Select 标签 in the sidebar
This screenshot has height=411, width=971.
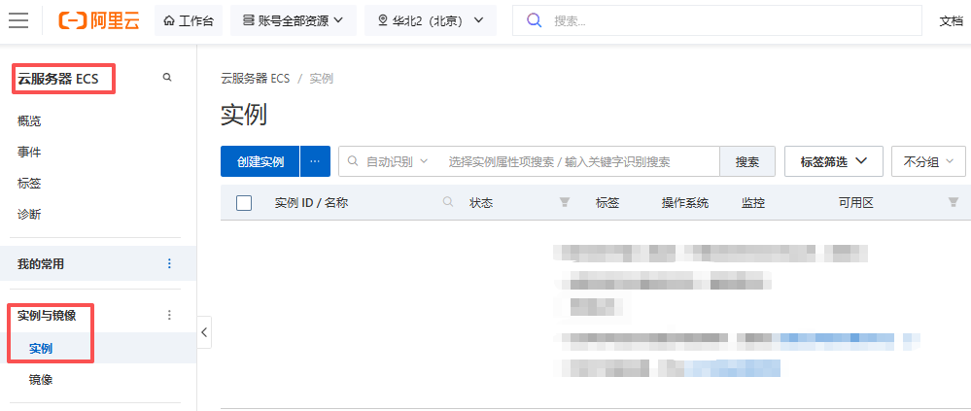[x=29, y=184]
